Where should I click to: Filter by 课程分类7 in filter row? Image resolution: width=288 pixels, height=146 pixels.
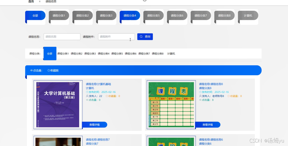[144, 54]
